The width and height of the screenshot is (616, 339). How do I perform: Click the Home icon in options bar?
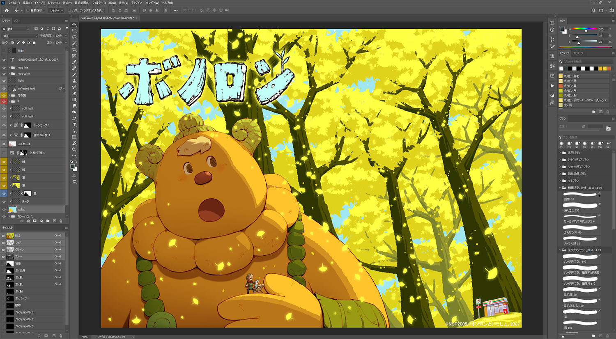(x=7, y=10)
